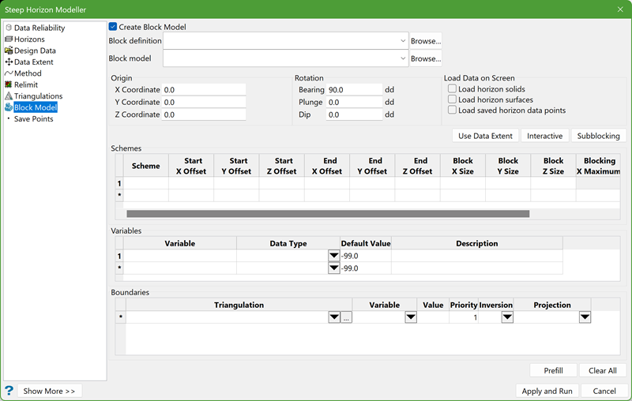Viewport: 632px width, 401px height.
Task: Click the Data Extent arrows icon
Action: pos(9,62)
